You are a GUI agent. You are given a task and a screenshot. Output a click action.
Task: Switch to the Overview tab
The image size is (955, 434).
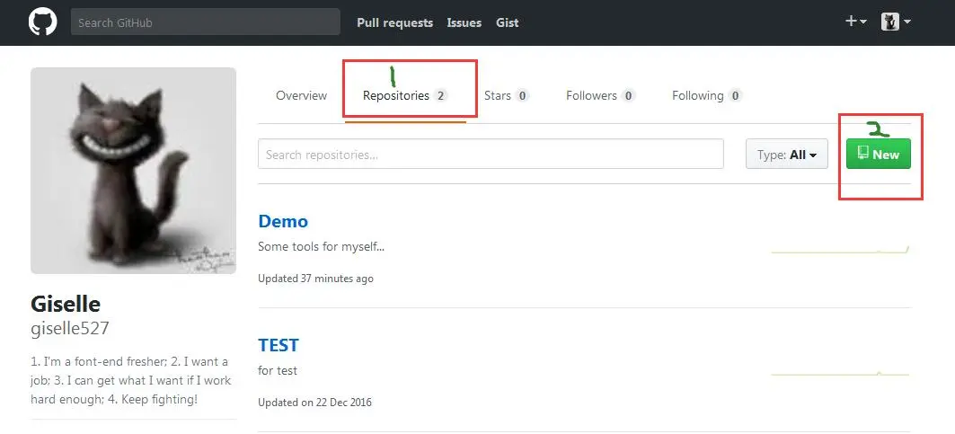302,96
